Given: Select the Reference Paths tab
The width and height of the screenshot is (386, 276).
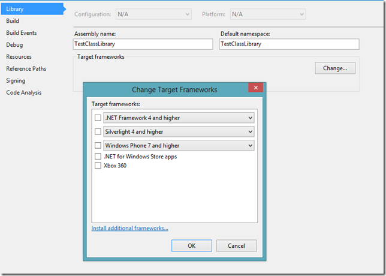Looking at the screenshot, I should [26, 69].
